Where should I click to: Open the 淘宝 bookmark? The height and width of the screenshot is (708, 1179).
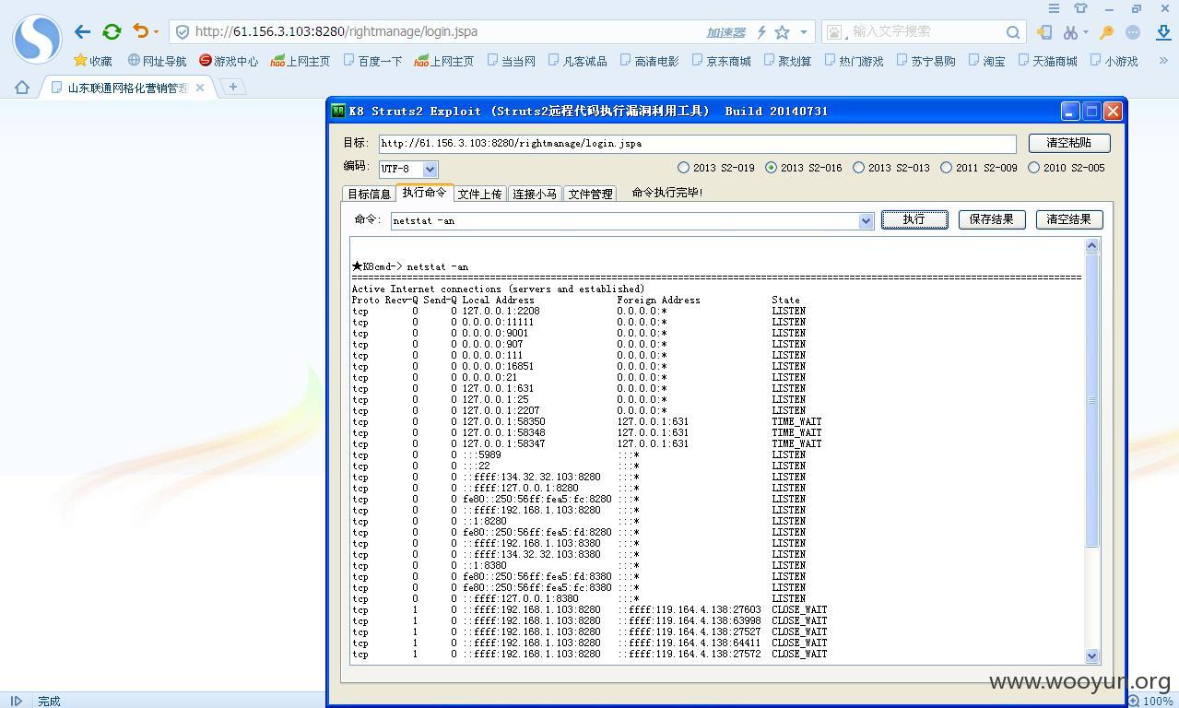(986, 61)
